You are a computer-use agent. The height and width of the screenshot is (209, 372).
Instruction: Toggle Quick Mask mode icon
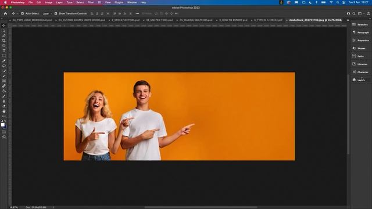(4, 132)
